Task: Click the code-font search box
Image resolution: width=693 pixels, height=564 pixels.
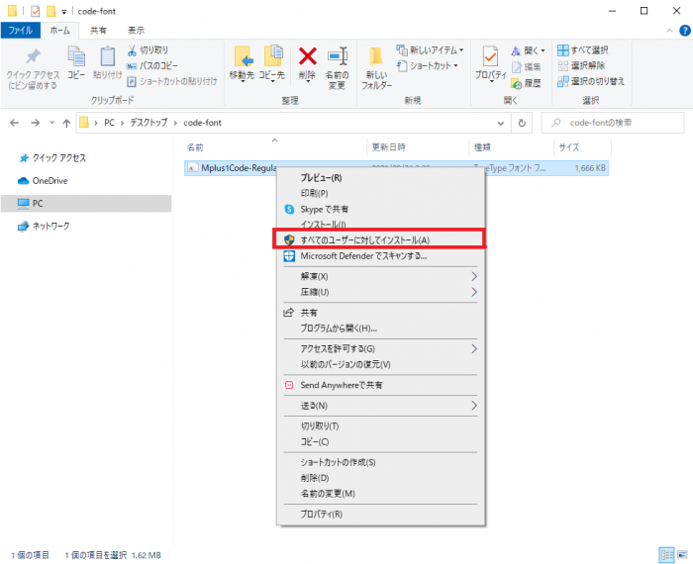Action: (612, 123)
